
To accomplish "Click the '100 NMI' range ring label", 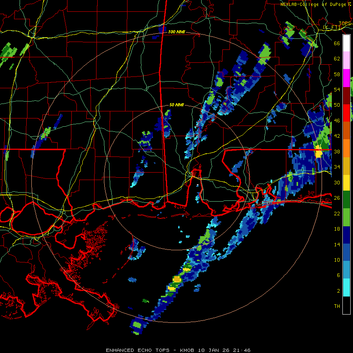I will (x=176, y=32).
